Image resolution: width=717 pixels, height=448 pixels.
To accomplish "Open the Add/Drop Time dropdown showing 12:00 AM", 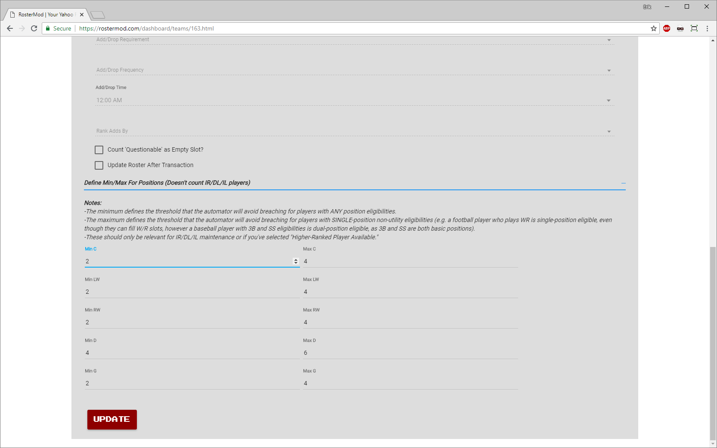I will [355, 101].
